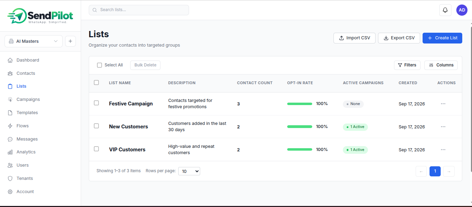Click the New Customers opt-in progress bar
The width and height of the screenshot is (472, 207).
coord(300,127)
